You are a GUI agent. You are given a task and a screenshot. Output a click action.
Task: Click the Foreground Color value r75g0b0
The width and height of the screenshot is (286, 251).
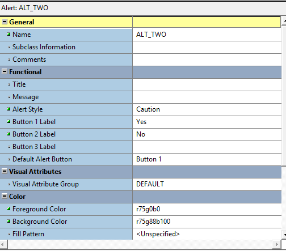(207, 209)
